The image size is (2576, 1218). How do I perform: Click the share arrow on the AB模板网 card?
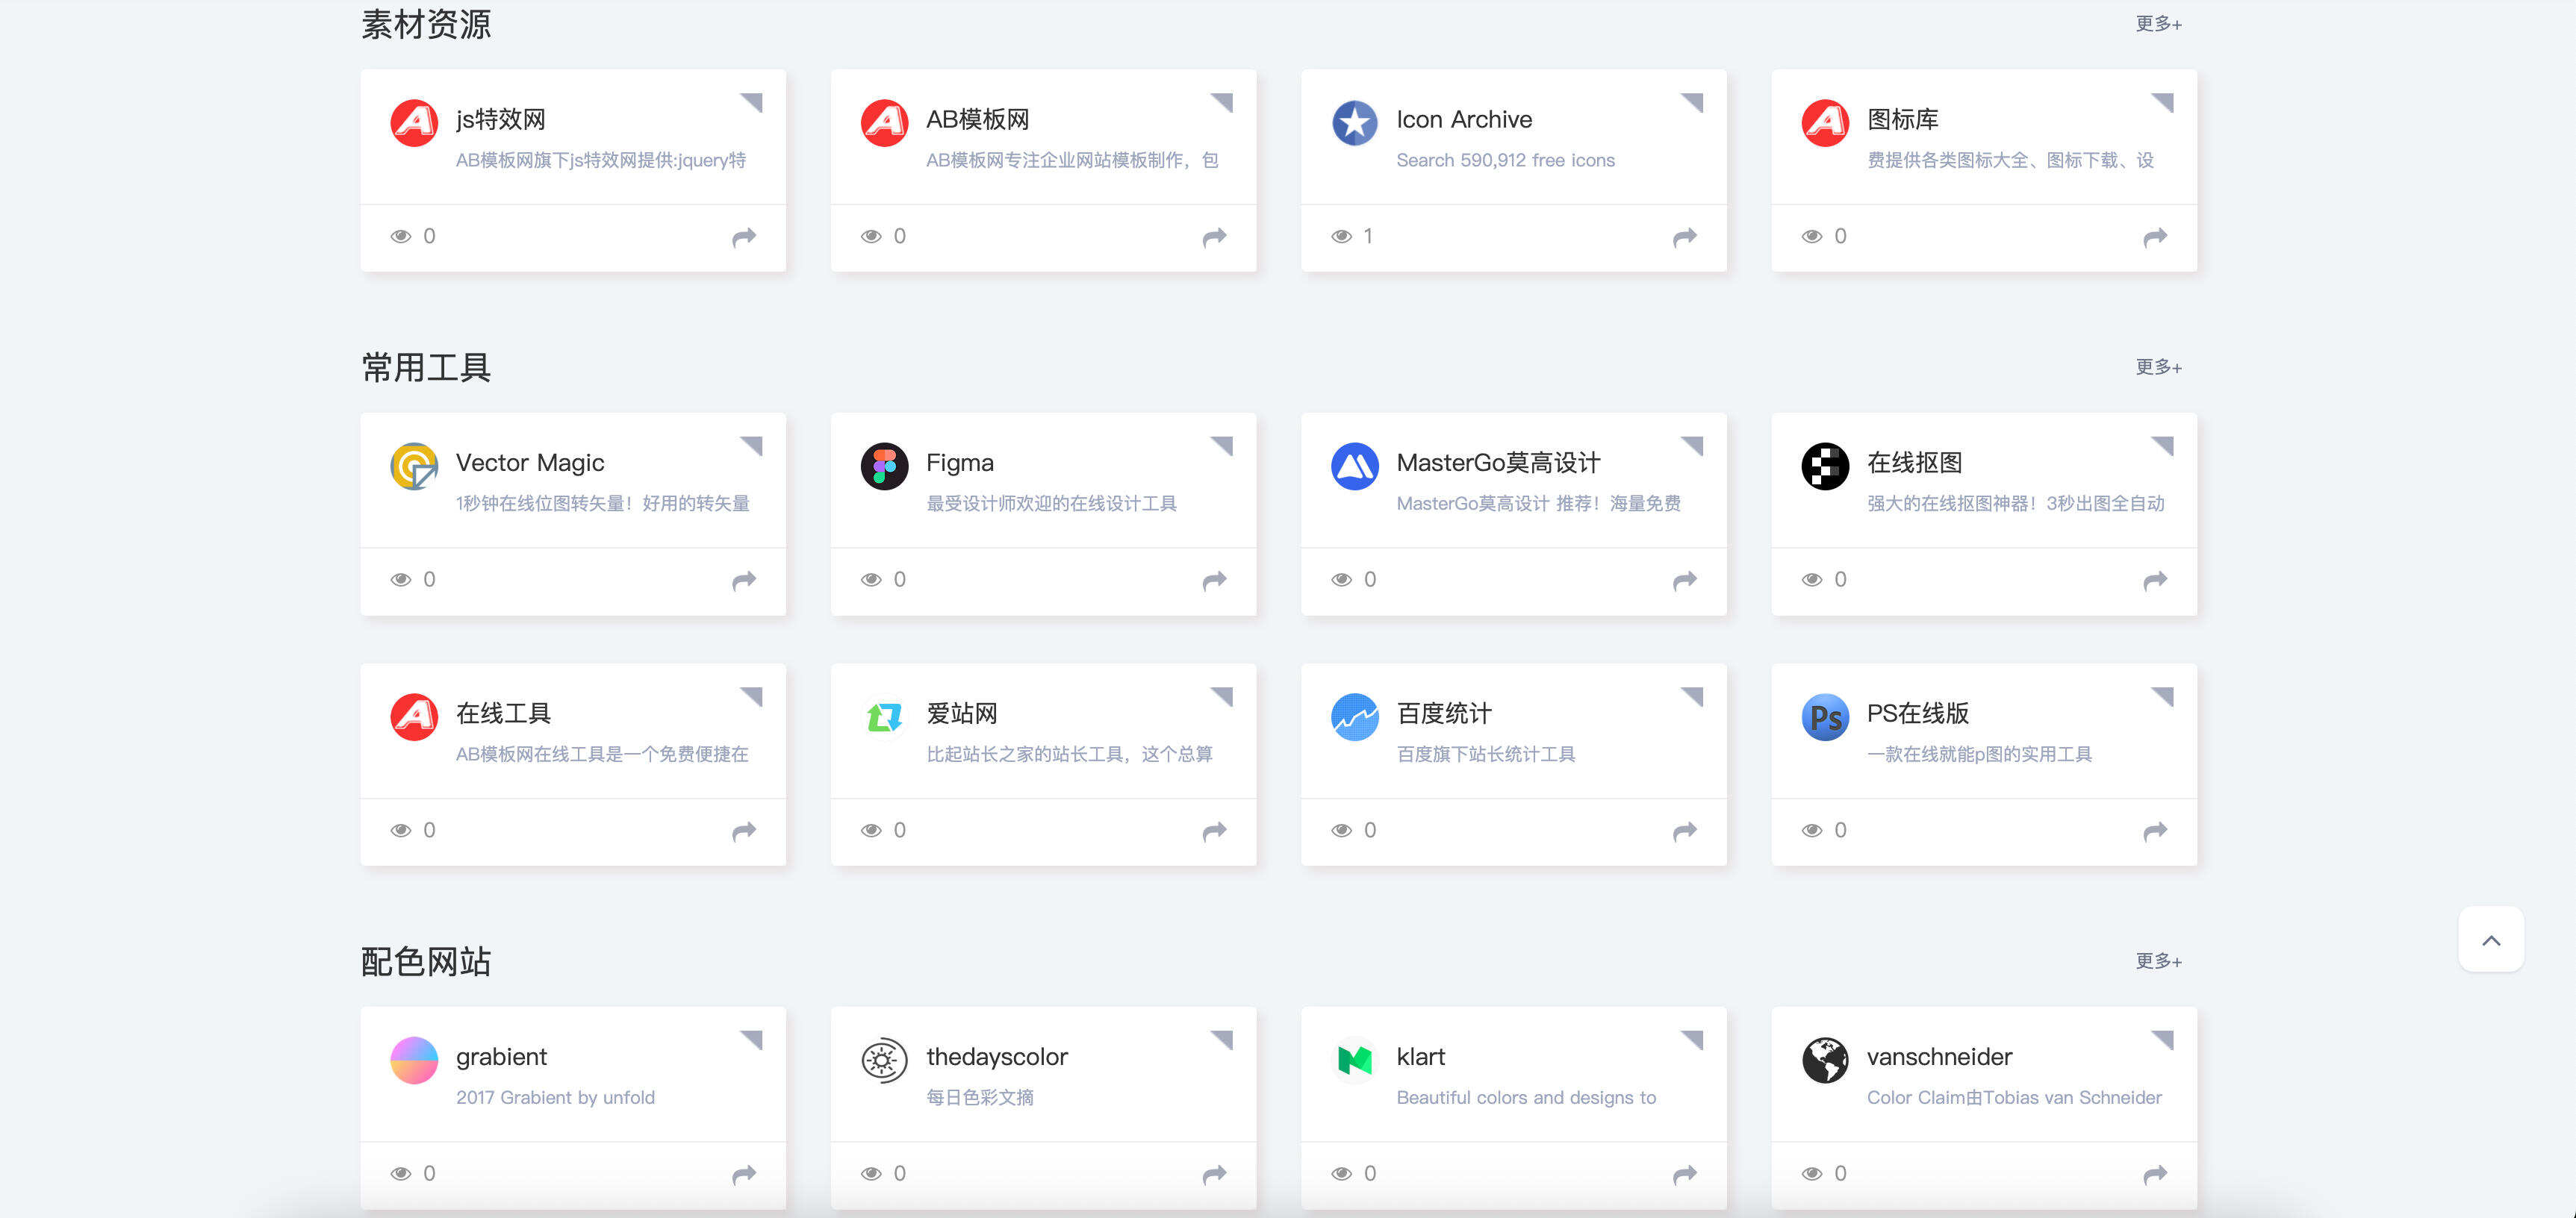(x=1214, y=238)
